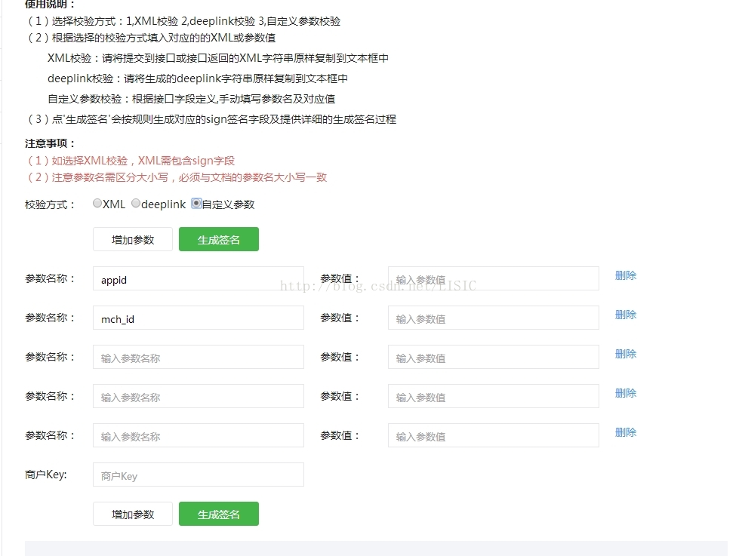Click the red note about 参数名需区分大小写
Image resolution: width=742 pixels, height=556 pixels.
(177, 177)
